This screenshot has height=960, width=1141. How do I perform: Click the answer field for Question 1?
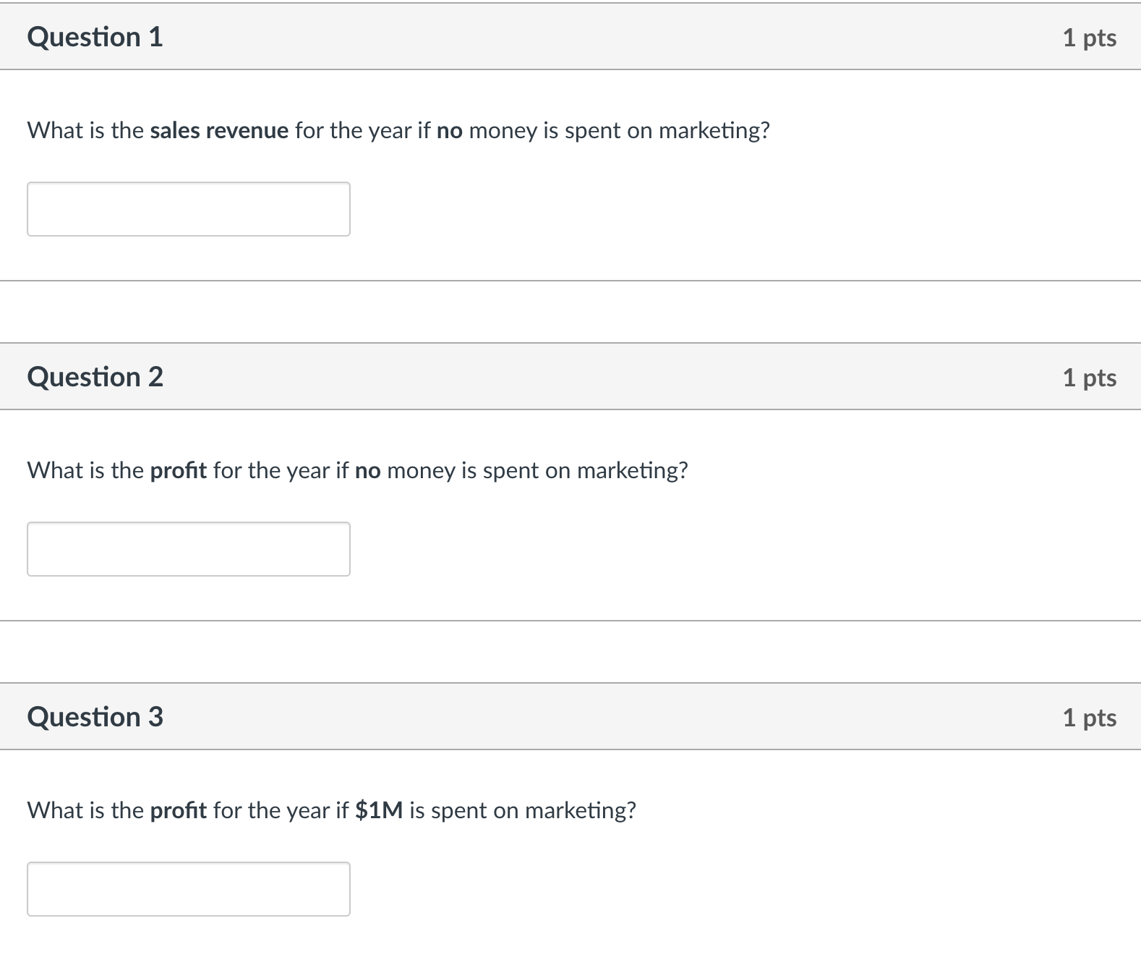click(189, 209)
